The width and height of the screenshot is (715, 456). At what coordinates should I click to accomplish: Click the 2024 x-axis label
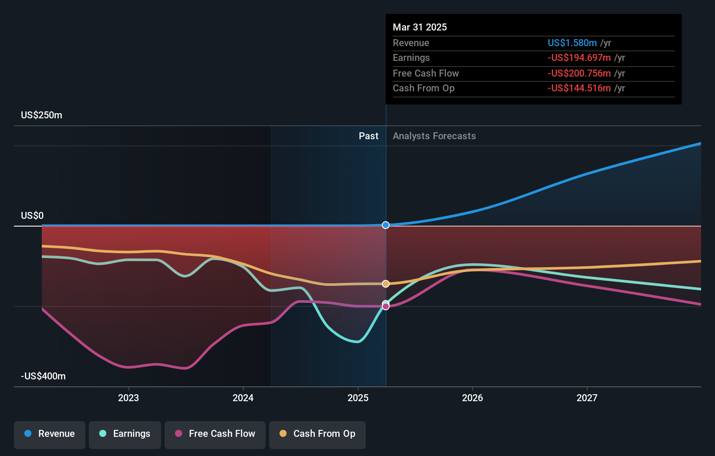click(243, 398)
